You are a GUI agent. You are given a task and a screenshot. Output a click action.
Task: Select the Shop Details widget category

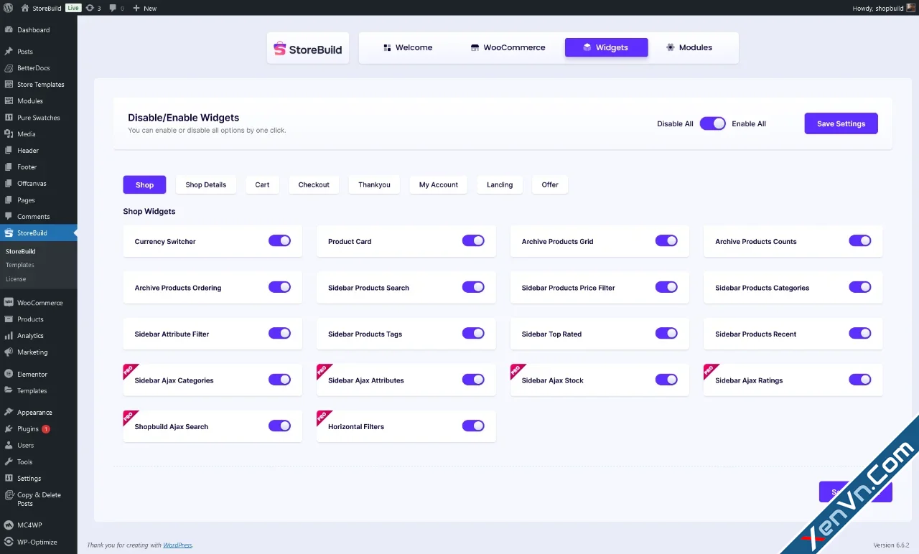coord(206,184)
